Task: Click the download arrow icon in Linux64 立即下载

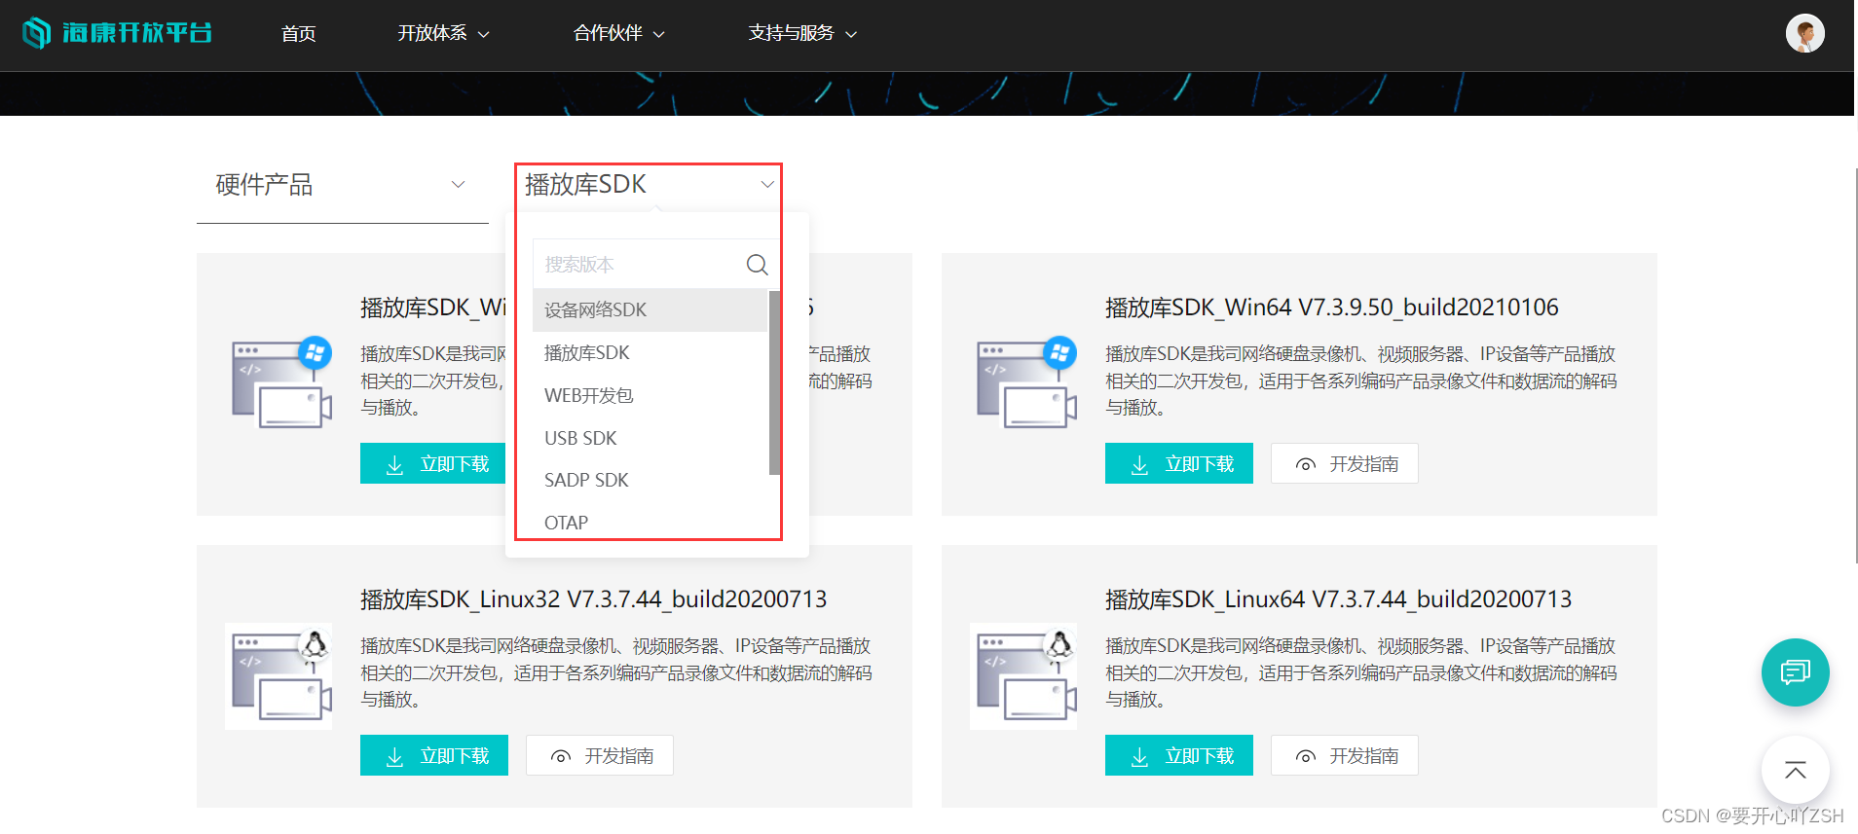Action: pos(1139,757)
